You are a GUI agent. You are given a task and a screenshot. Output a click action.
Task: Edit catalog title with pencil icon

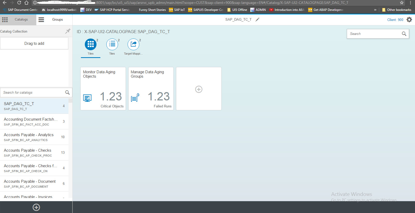point(257,20)
